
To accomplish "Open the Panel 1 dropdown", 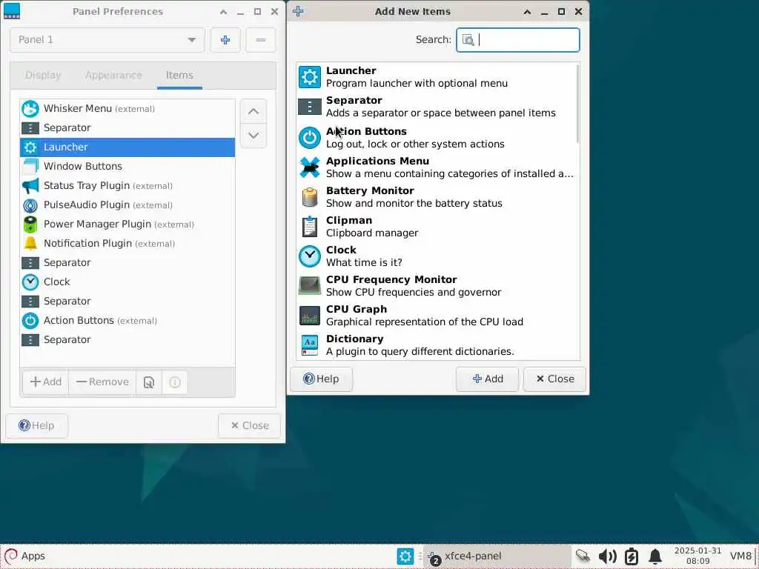I will 107,40.
